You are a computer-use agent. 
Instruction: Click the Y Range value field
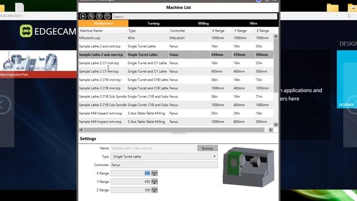(x=131, y=181)
